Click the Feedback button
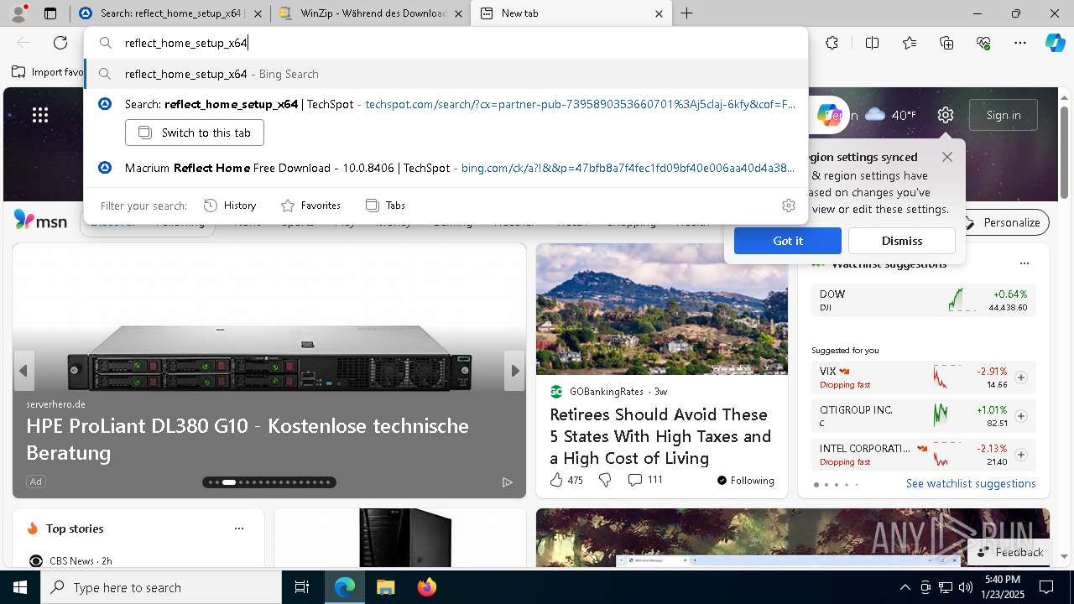 pyautogui.click(x=1011, y=552)
